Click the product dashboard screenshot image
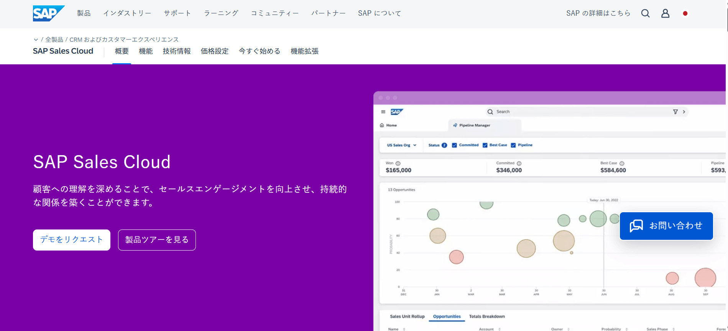Screen dimensions: 728x331 click(549, 211)
